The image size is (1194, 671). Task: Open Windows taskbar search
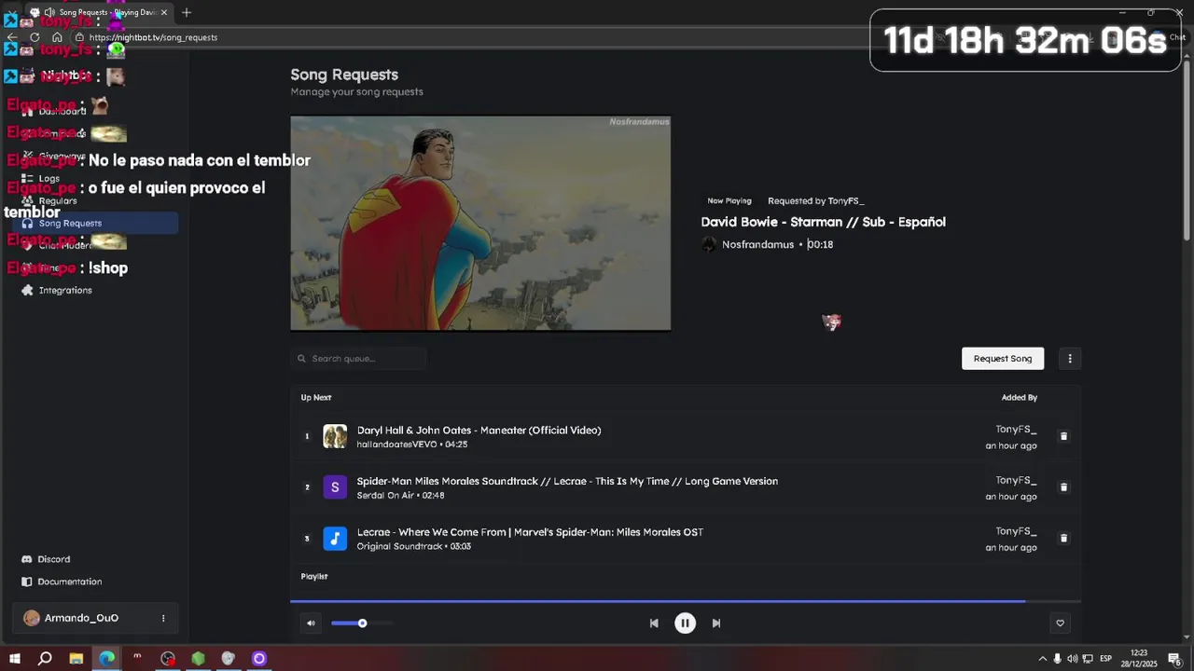45,659
